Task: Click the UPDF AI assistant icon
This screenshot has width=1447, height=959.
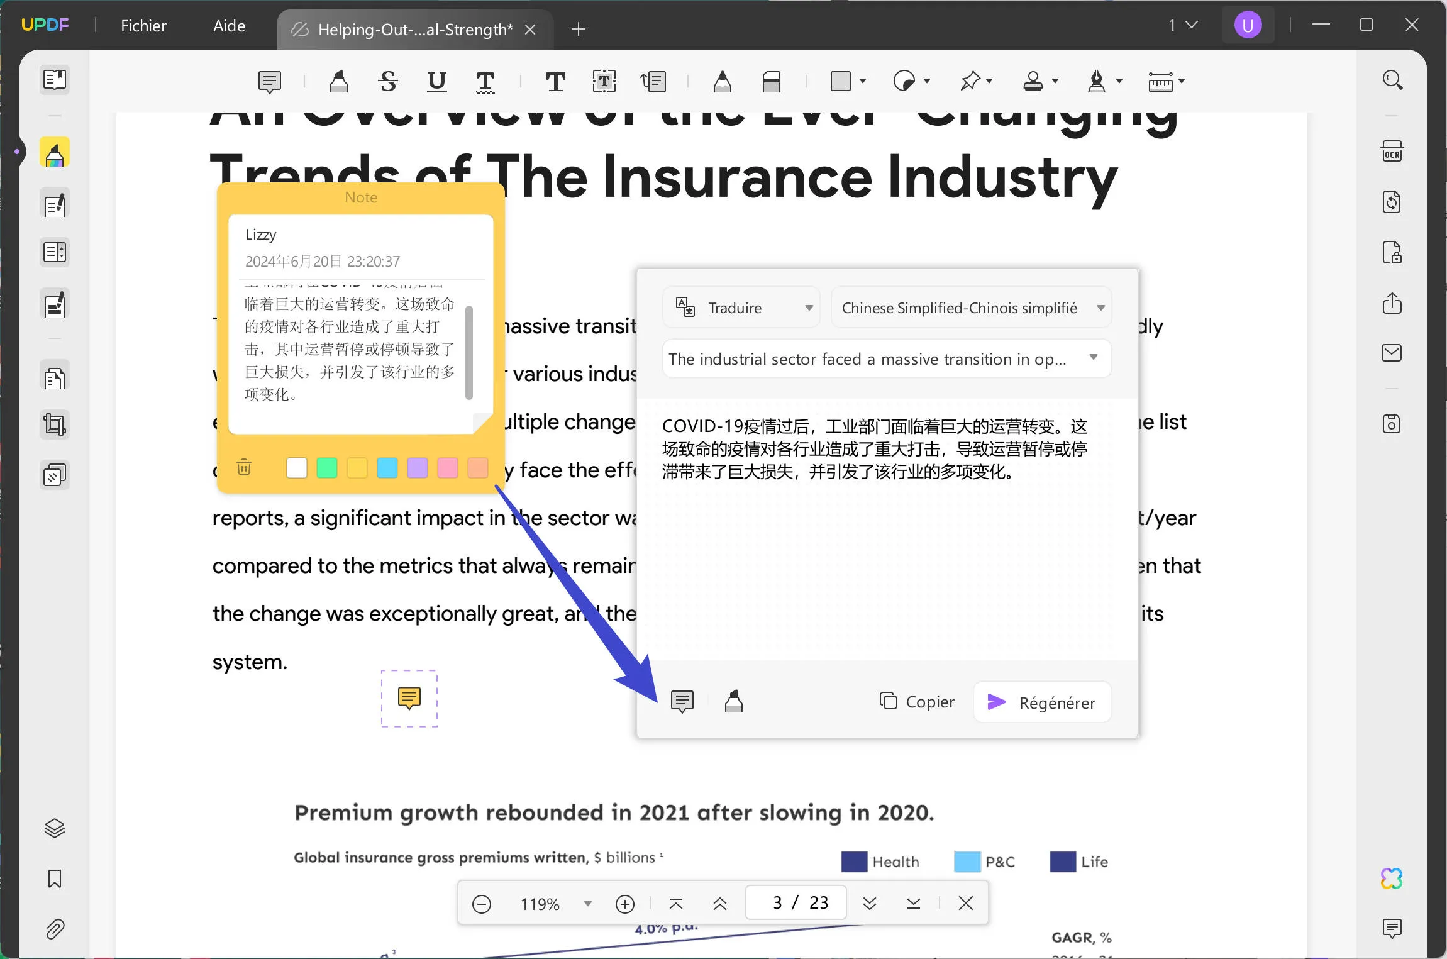Action: (x=1392, y=878)
